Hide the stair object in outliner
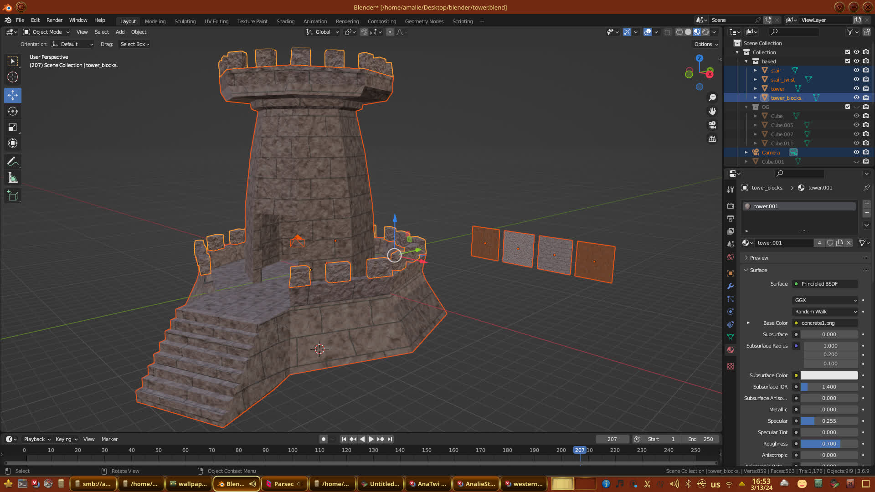The image size is (875, 492). 856,70
